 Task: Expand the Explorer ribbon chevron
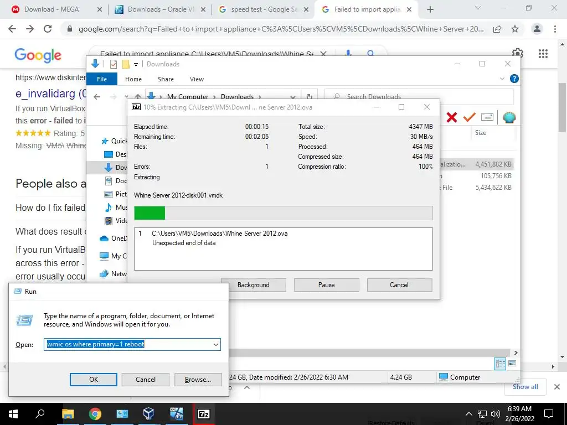click(x=502, y=79)
